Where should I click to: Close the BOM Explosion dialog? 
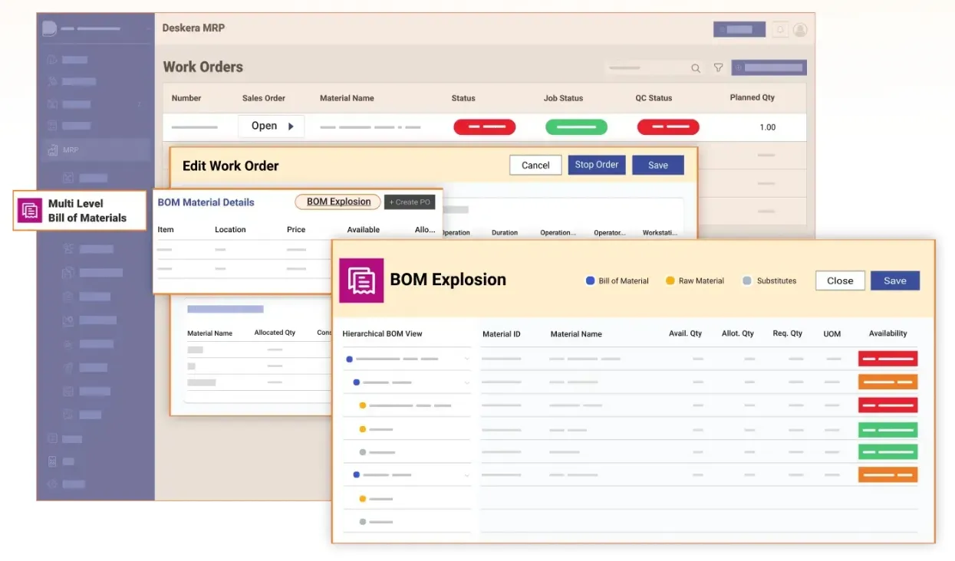840,280
